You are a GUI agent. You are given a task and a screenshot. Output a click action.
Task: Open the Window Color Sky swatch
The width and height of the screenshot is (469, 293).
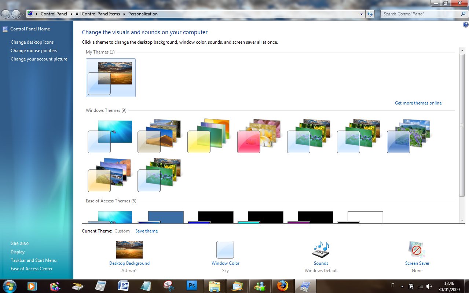(x=225, y=250)
